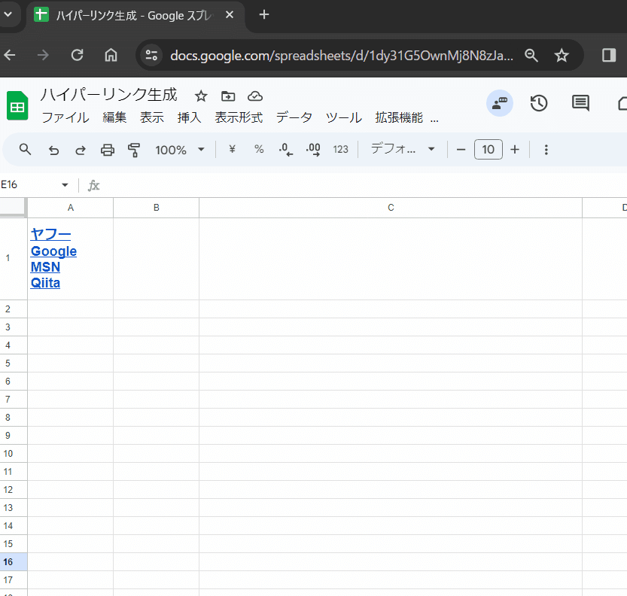Click the address bar URL

pyautogui.click(x=342, y=55)
